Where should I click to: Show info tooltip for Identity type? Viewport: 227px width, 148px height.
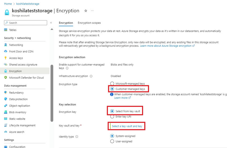point(77,137)
